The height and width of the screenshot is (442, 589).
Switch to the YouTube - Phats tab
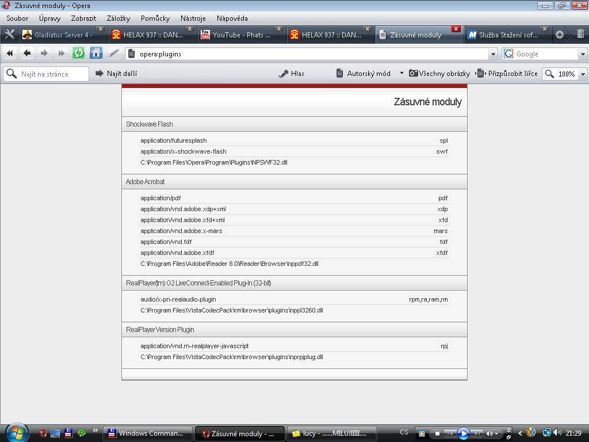[x=241, y=35]
